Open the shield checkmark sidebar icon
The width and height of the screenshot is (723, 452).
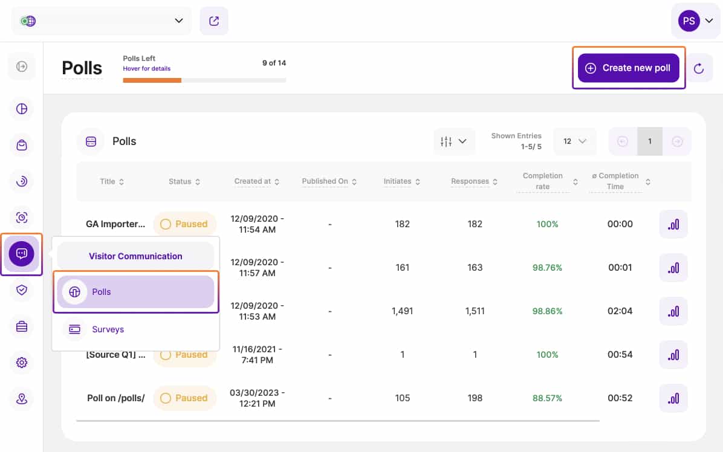coord(22,290)
